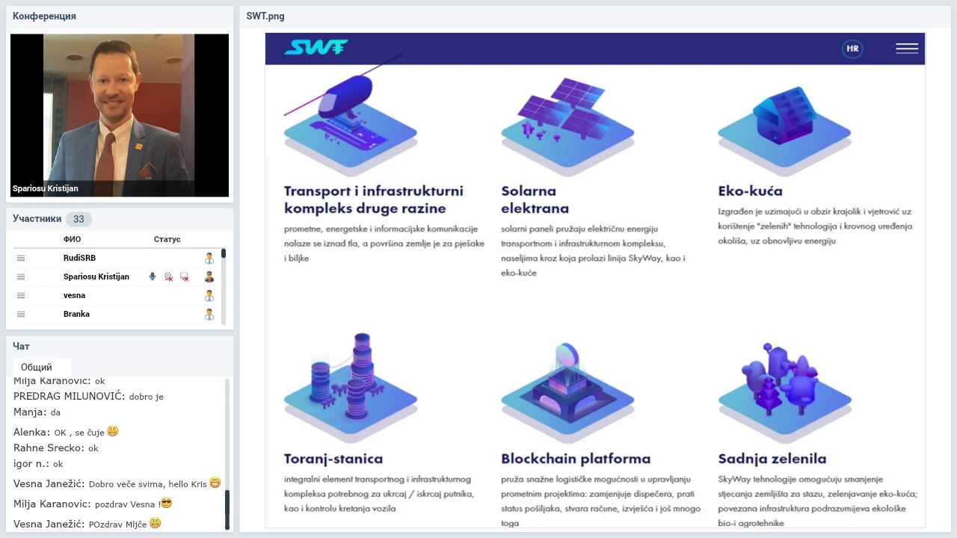Click the transport pod illustration

350,116
